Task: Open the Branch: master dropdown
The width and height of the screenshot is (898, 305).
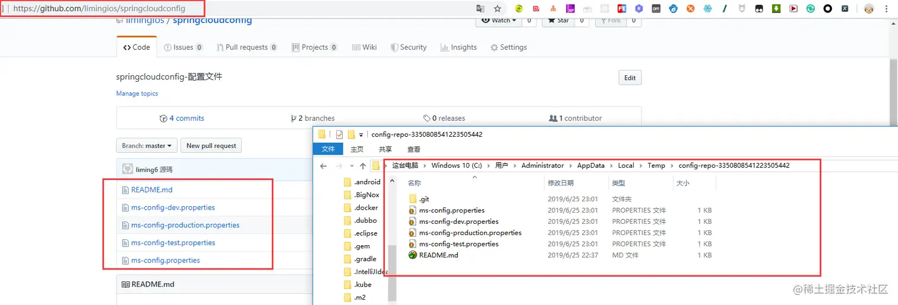Action: pos(147,146)
